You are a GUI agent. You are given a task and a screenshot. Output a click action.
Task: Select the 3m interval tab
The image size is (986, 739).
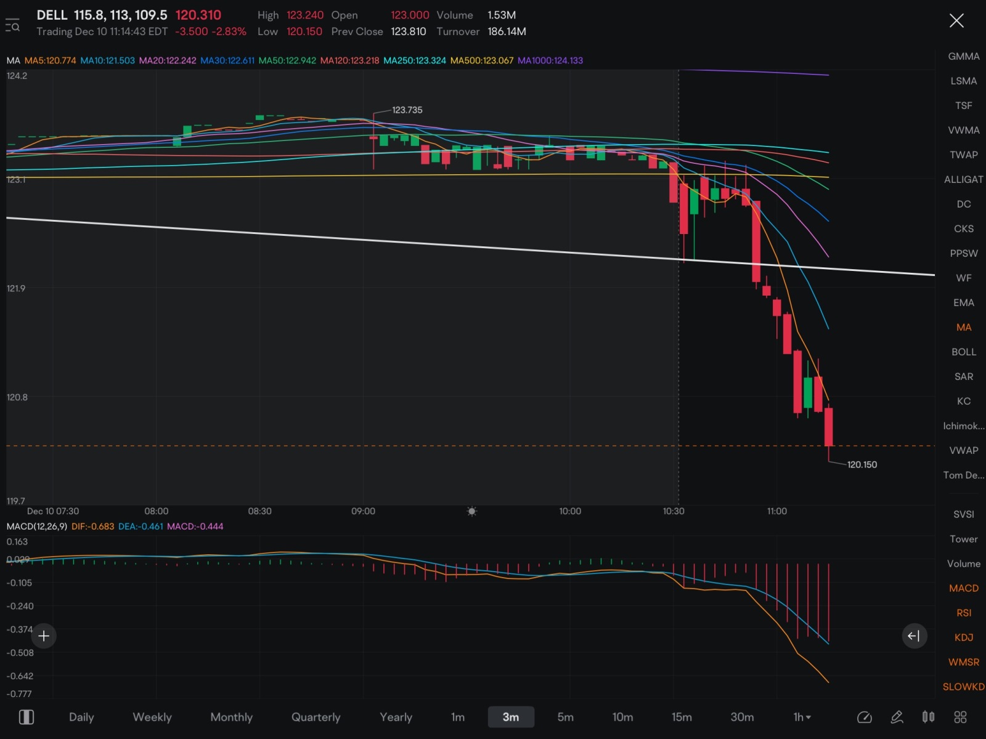[511, 717]
